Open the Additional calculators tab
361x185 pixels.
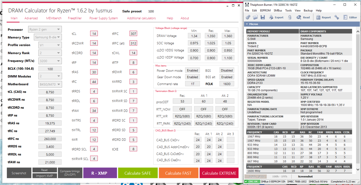141,18
